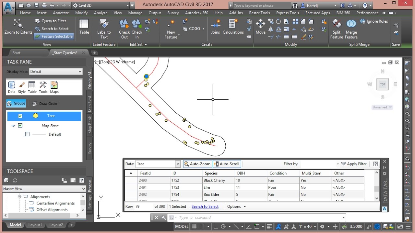The height and width of the screenshot is (233, 415).
Task: Toggle Auto-Zoom in data table
Action: pyautogui.click(x=197, y=164)
